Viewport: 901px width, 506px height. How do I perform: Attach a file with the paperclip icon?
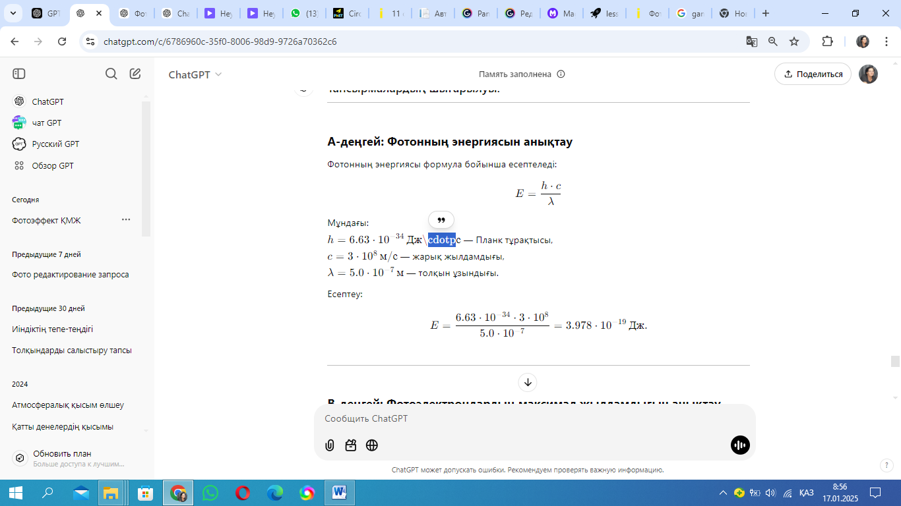tap(330, 445)
